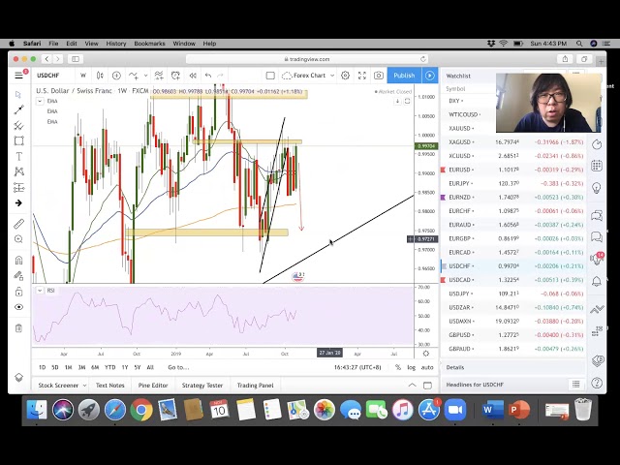This screenshot has width=620, height=465.
Task: Open chart settings gear in top toolbar
Action: 346,76
